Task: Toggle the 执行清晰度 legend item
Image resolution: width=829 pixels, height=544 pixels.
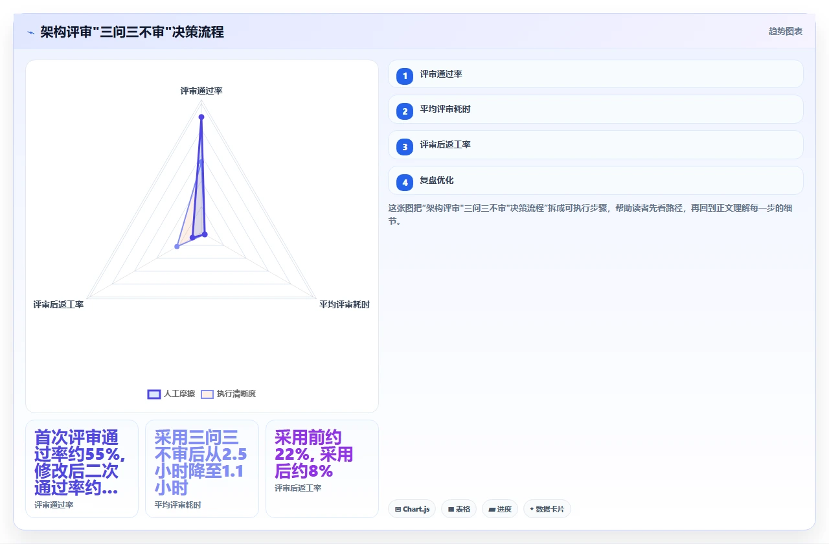Action: click(228, 394)
